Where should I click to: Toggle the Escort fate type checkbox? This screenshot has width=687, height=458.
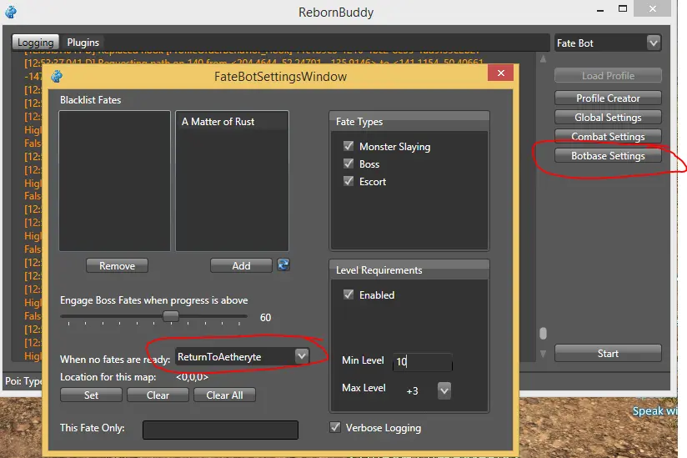coord(349,181)
